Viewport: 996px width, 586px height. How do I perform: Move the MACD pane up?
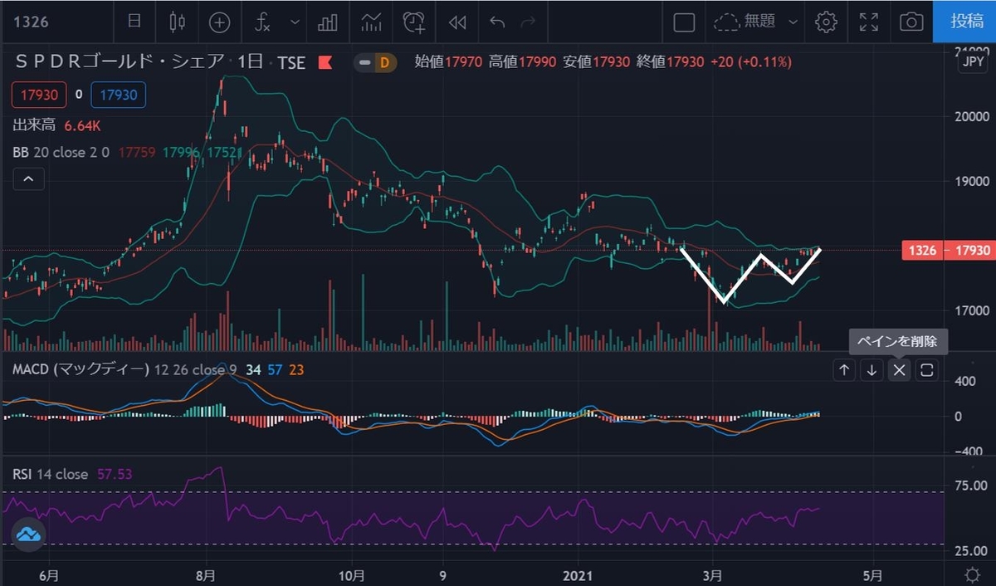[x=844, y=370]
